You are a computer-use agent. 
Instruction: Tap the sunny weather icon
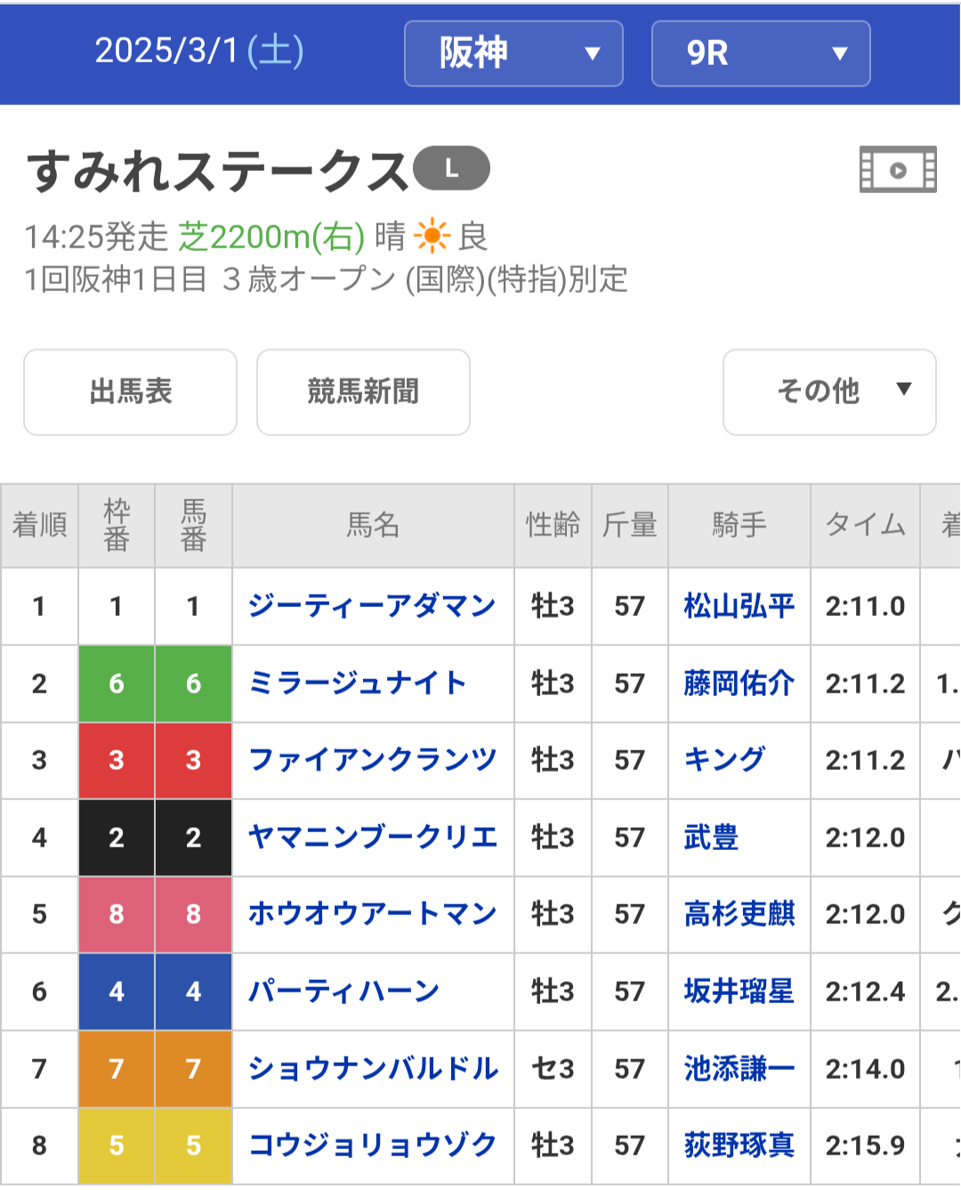click(432, 236)
